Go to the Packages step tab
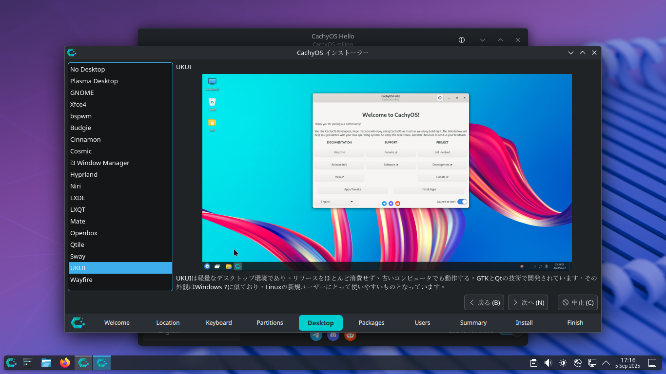This screenshot has width=666, height=374. 372,323
